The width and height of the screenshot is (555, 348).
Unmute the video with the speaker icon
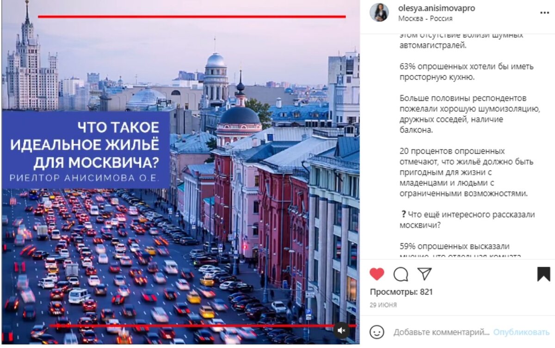coord(341,330)
